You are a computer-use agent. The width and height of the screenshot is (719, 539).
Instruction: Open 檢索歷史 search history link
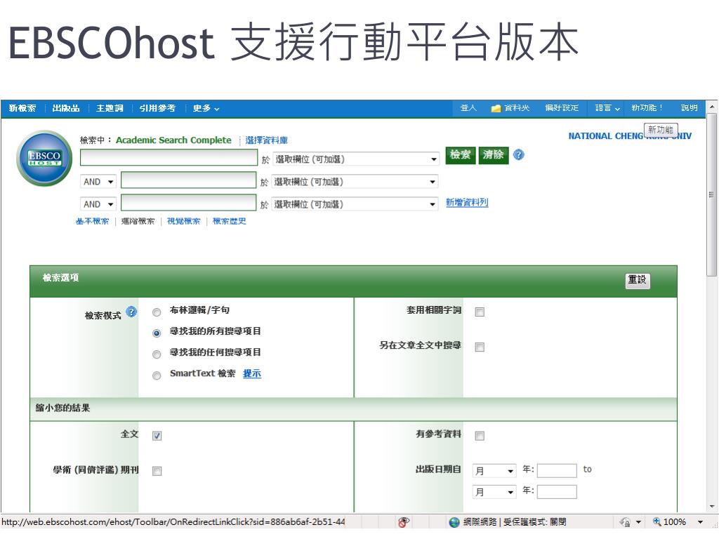click(x=230, y=221)
